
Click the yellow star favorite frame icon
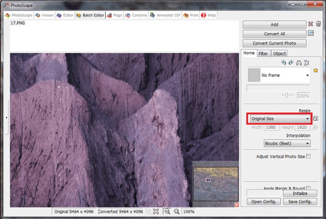pos(316,70)
